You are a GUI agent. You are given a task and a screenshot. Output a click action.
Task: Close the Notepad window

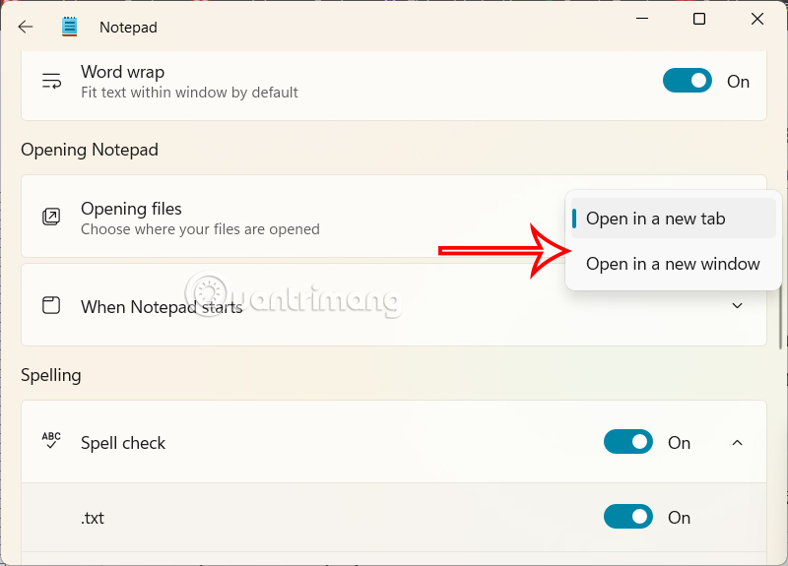coord(757,19)
